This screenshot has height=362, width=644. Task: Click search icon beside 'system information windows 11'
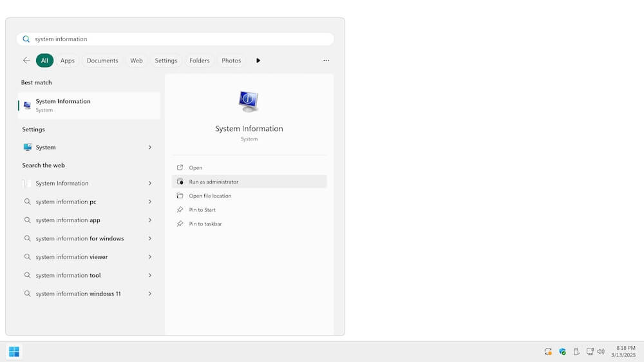tap(27, 294)
